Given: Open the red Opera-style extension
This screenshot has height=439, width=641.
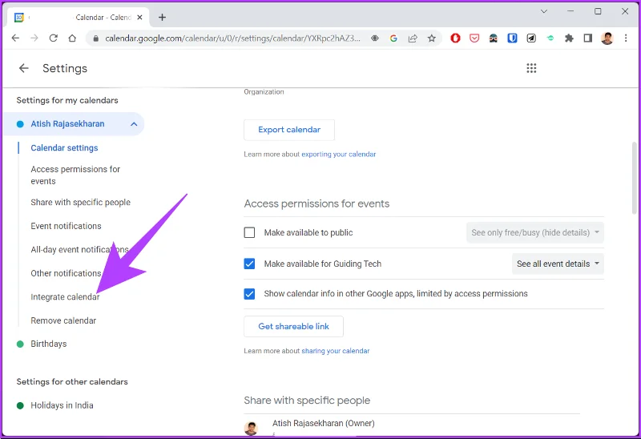Looking at the screenshot, I should (x=455, y=38).
